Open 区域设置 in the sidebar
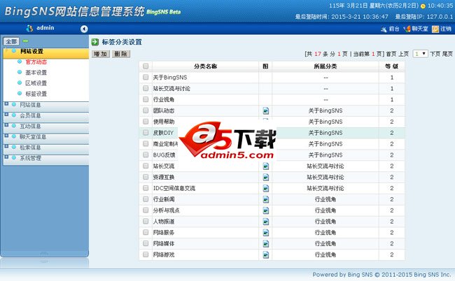455x281 pixels. (36, 83)
